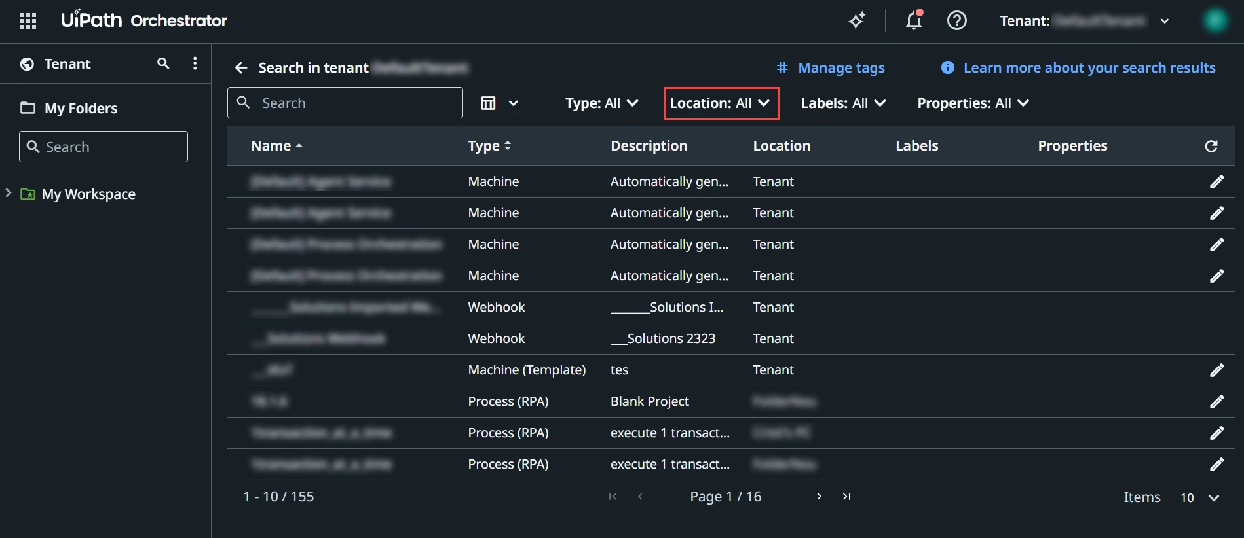Click the My Folders search field
The width and height of the screenshot is (1244, 538).
104,147
